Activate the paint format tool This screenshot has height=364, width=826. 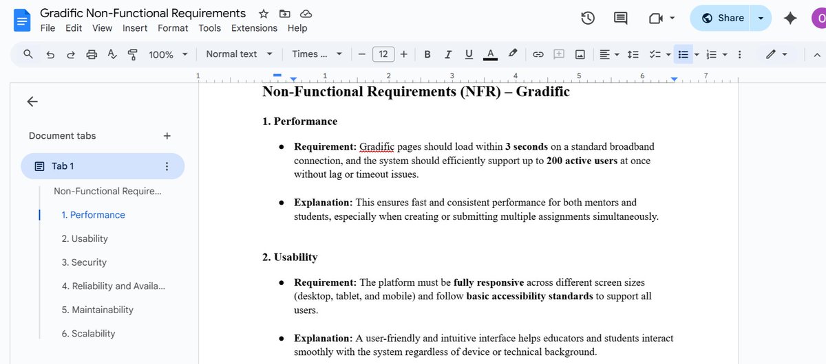click(133, 54)
